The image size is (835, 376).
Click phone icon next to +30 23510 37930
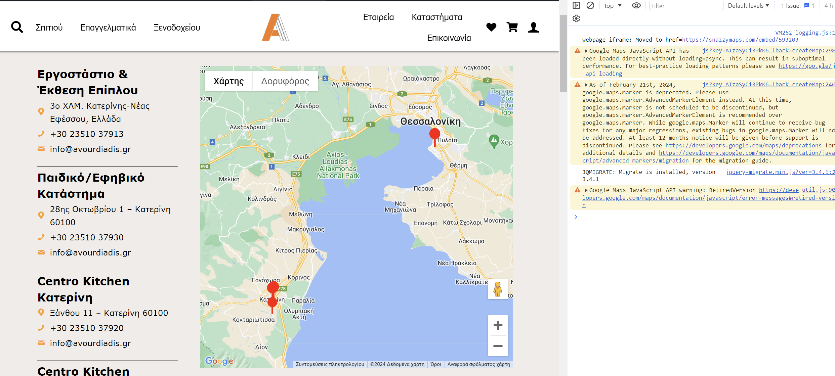click(41, 237)
